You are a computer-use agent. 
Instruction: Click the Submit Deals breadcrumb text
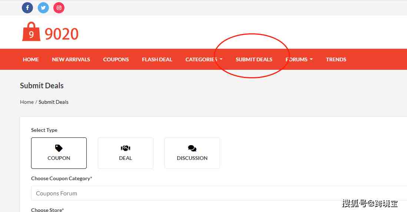(x=53, y=102)
